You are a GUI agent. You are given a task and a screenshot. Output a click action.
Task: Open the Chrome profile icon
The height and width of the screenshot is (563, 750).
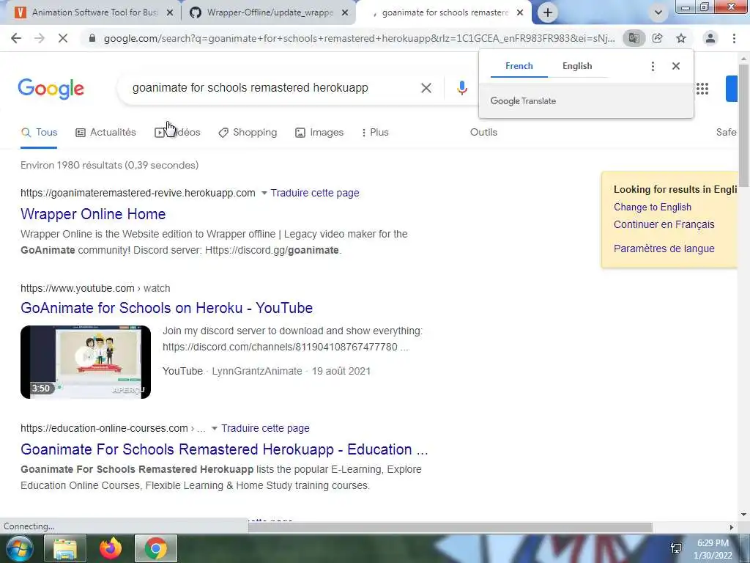pos(710,38)
